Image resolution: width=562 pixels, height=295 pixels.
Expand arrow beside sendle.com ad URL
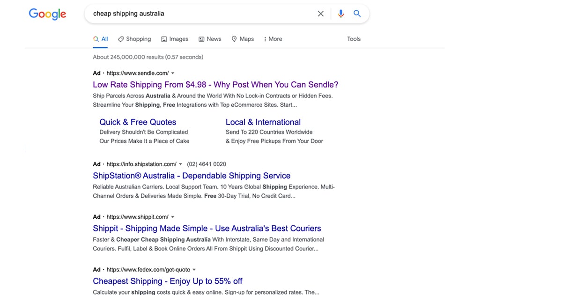173,74
